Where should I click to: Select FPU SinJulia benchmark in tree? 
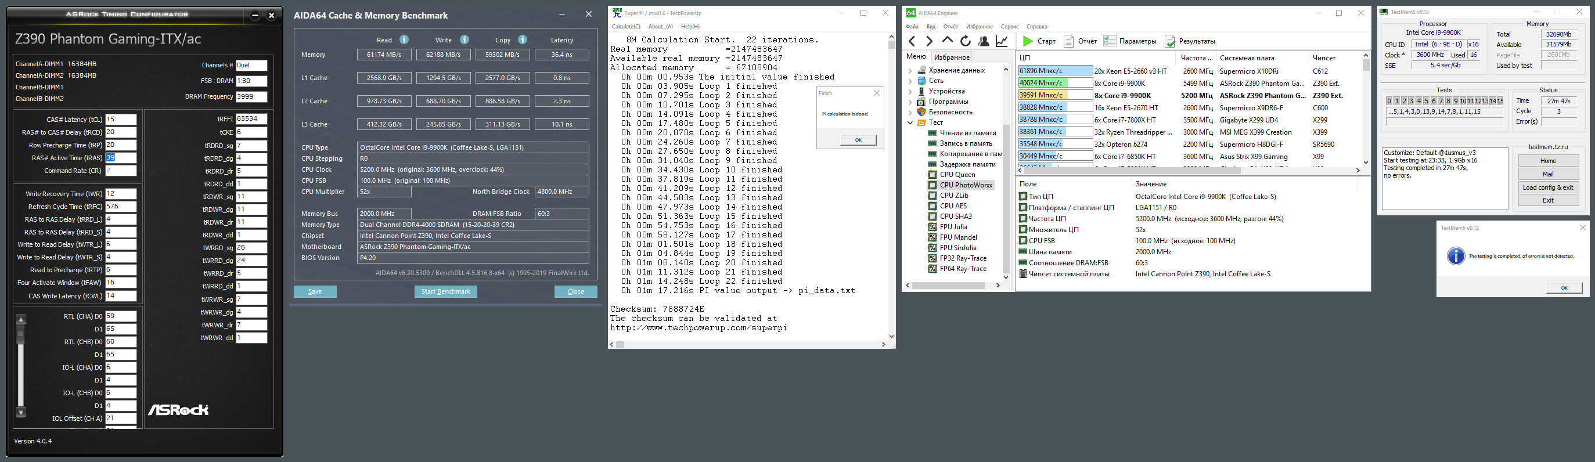click(958, 248)
